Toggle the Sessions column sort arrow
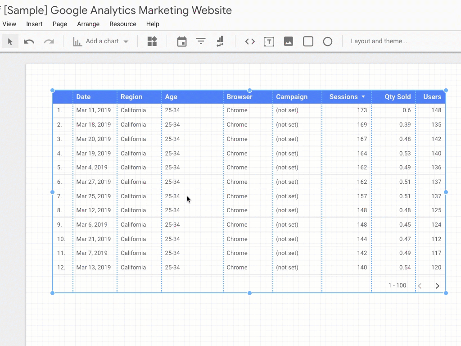This screenshot has height=346, width=461. point(363,97)
